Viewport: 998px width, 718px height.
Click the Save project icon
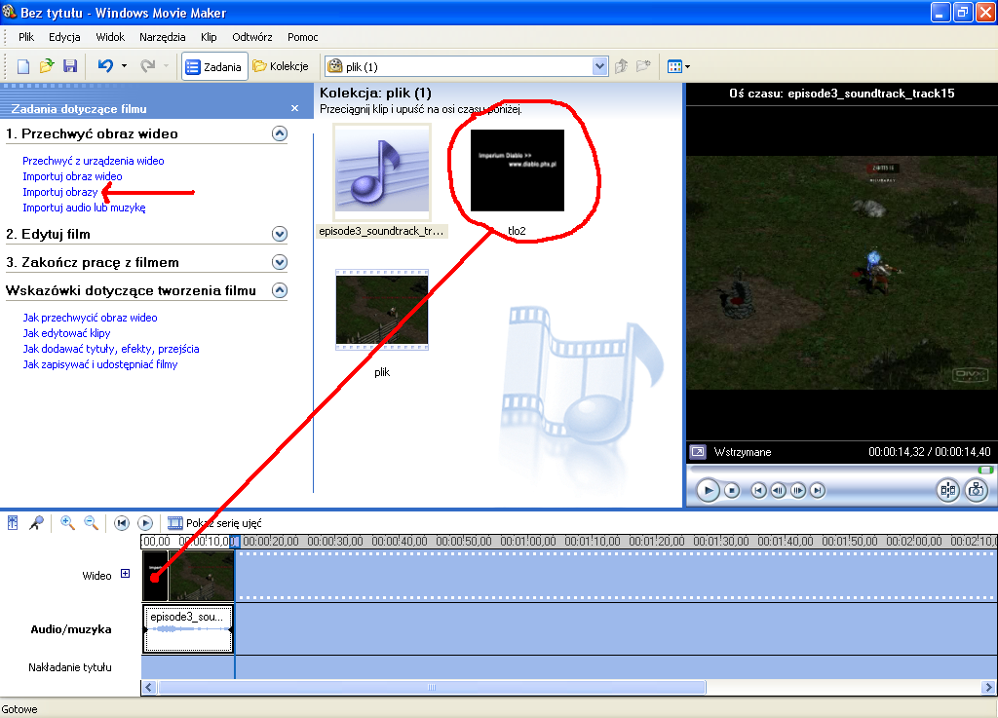70,66
